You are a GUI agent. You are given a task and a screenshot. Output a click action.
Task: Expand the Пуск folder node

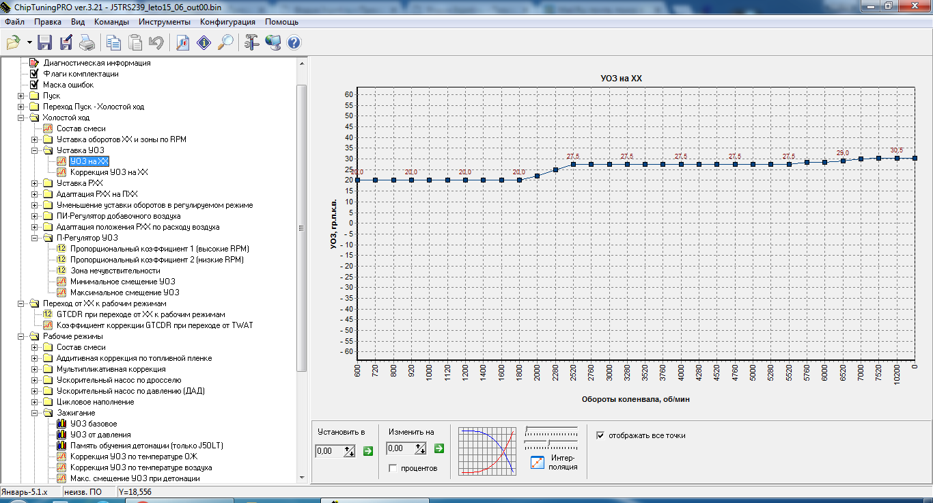(21, 96)
